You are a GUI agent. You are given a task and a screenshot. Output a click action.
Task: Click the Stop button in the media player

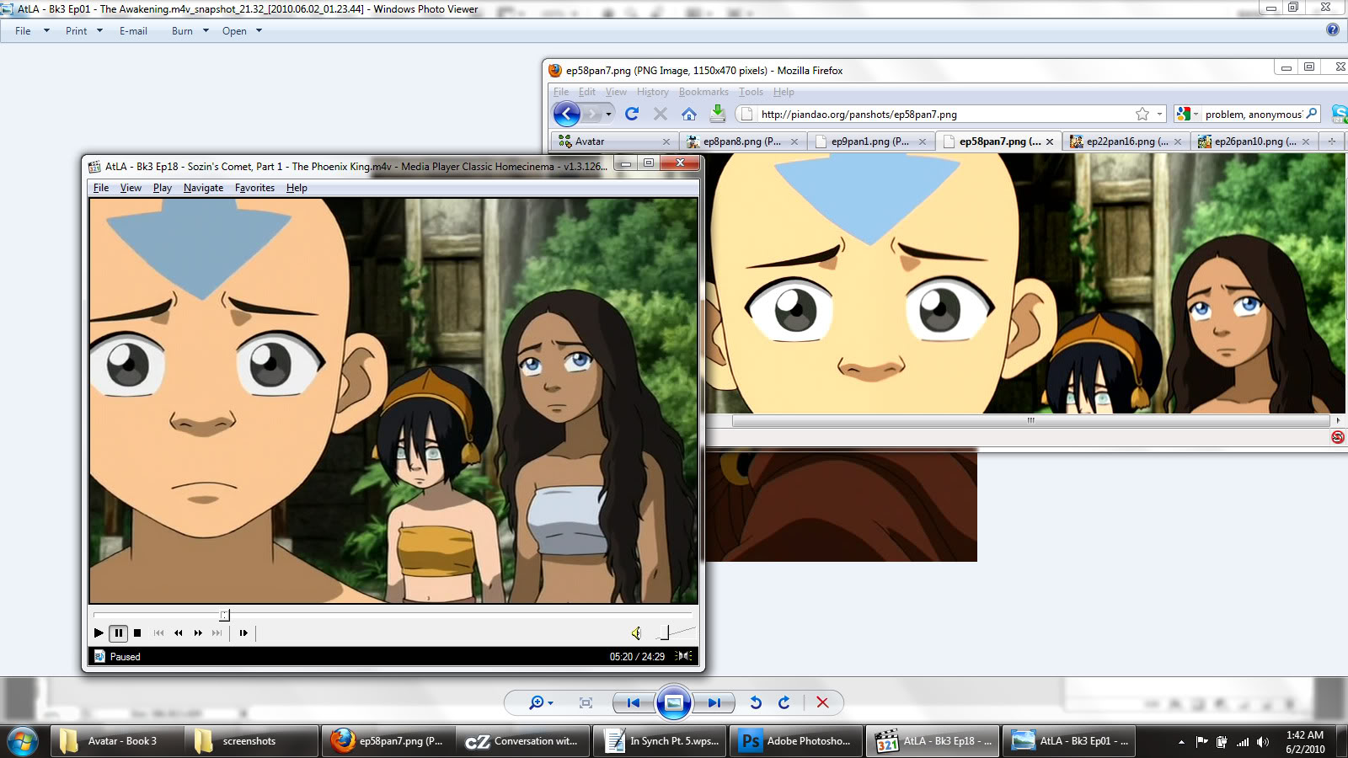point(137,633)
